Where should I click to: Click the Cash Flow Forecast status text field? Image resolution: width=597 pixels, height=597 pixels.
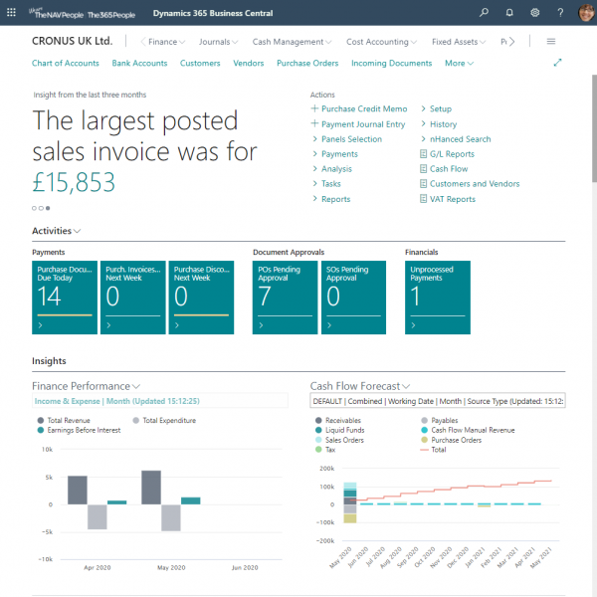(x=438, y=401)
